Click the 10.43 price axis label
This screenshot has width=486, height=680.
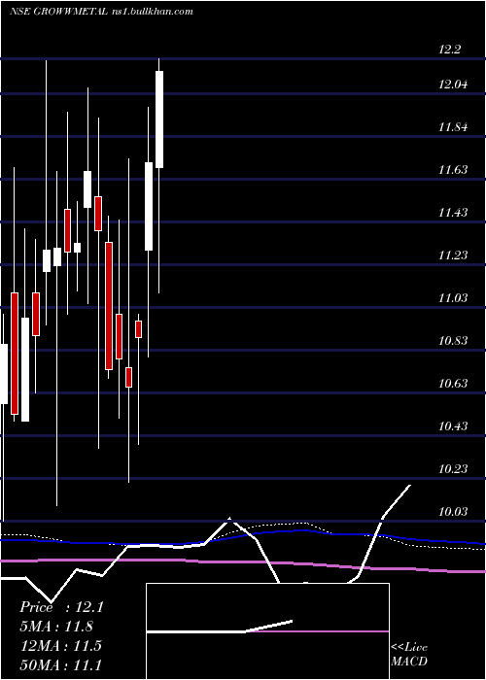point(453,426)
